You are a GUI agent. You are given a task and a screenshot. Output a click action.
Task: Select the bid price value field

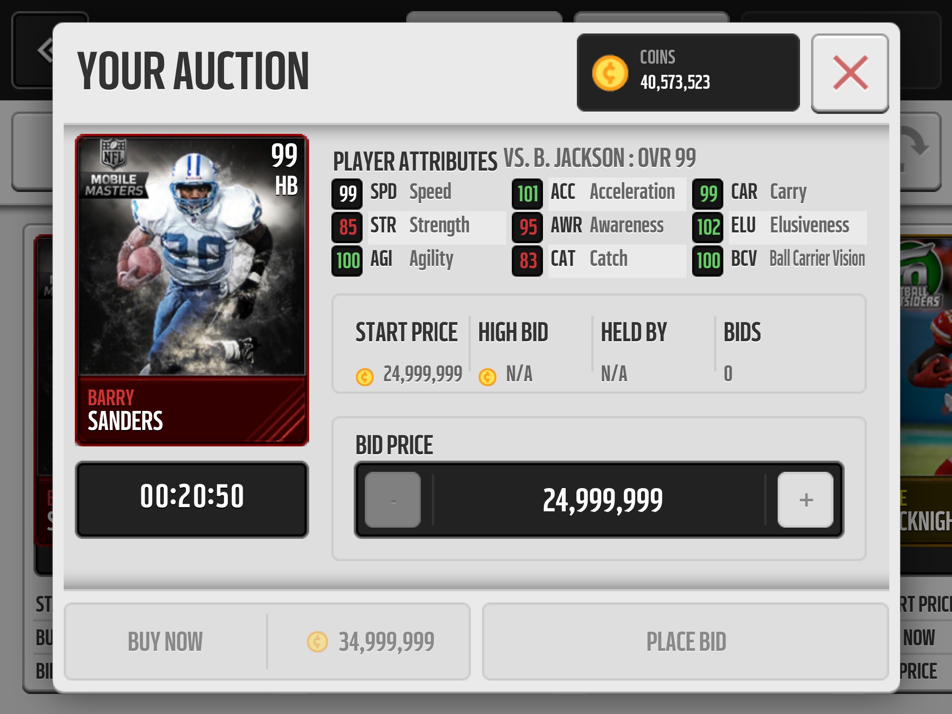(599, 500)
